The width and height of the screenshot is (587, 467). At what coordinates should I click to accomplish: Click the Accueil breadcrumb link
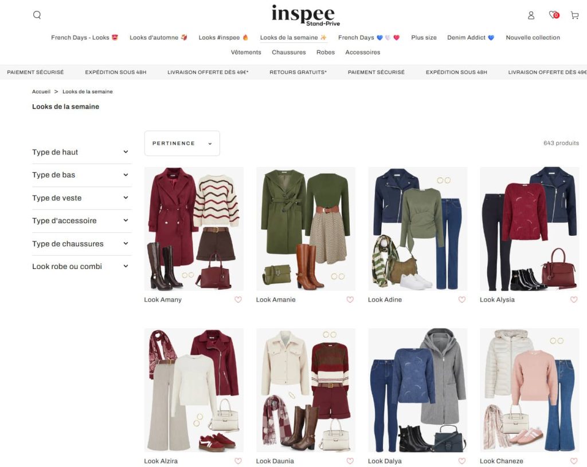(41, 92)
